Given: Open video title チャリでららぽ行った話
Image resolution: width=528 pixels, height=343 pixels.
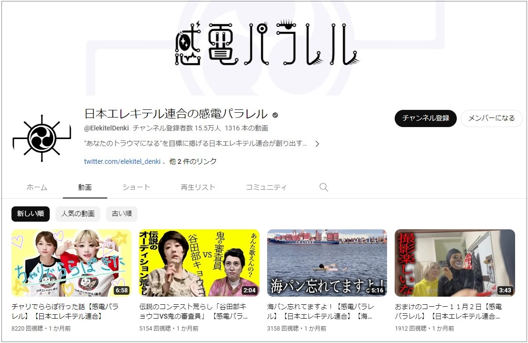Looking at the screenshot, I should [x=65, y=311].
